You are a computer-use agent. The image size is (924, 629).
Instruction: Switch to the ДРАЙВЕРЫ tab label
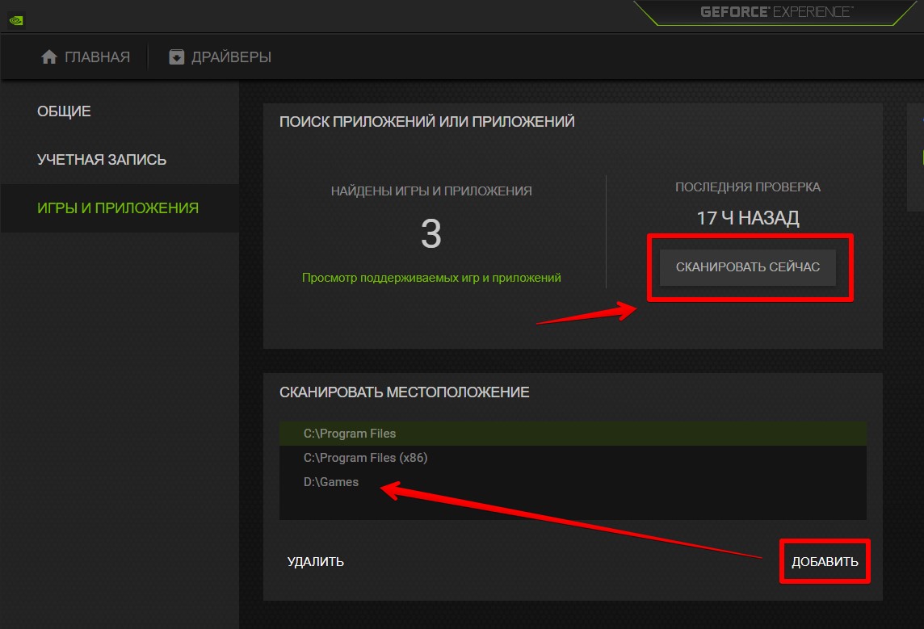click(231, 57)
